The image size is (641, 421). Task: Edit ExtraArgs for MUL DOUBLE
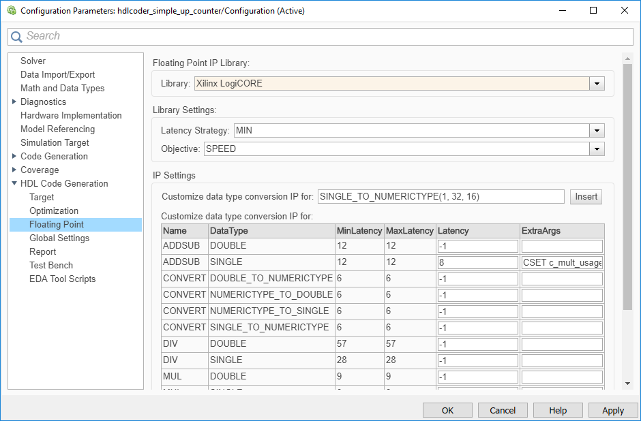[562, 377]
